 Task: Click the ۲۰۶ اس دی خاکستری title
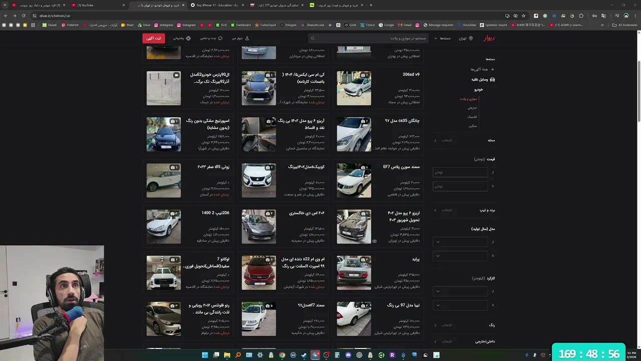(x=306, y=213)
